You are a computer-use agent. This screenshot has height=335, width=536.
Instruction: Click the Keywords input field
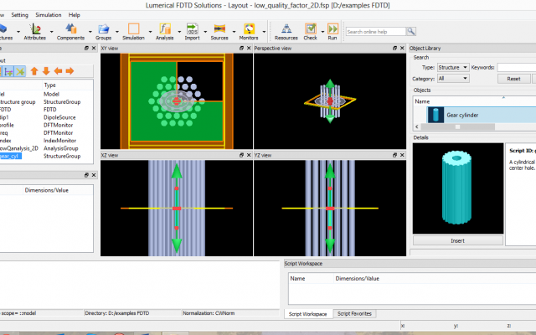517,67
